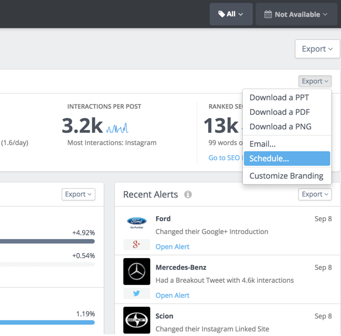Open Export dropdown in Recent Alerts panel
341x336 pixels.
point(315,194)
